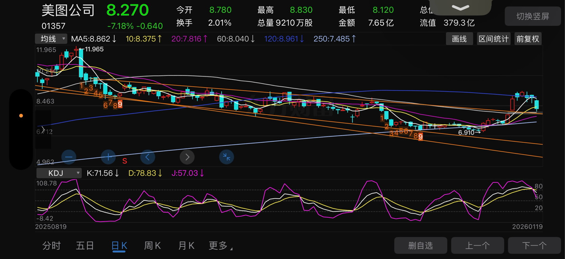The width and height of the screenshot is (565, 259).
Task: Go to previous stock with 上一个
Action: coord(477,246)
